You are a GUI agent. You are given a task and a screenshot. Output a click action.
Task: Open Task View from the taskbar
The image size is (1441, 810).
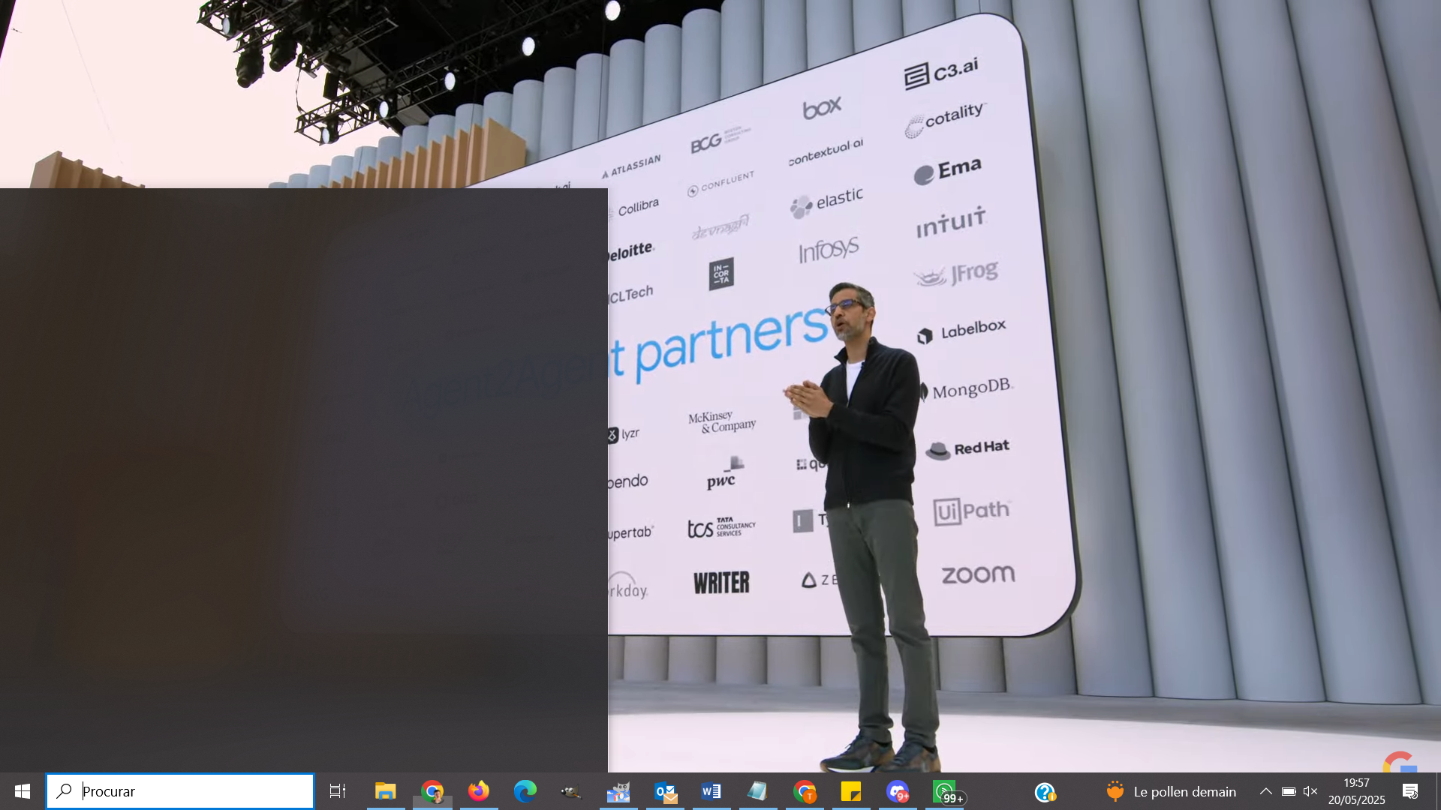tap(338, 791)
